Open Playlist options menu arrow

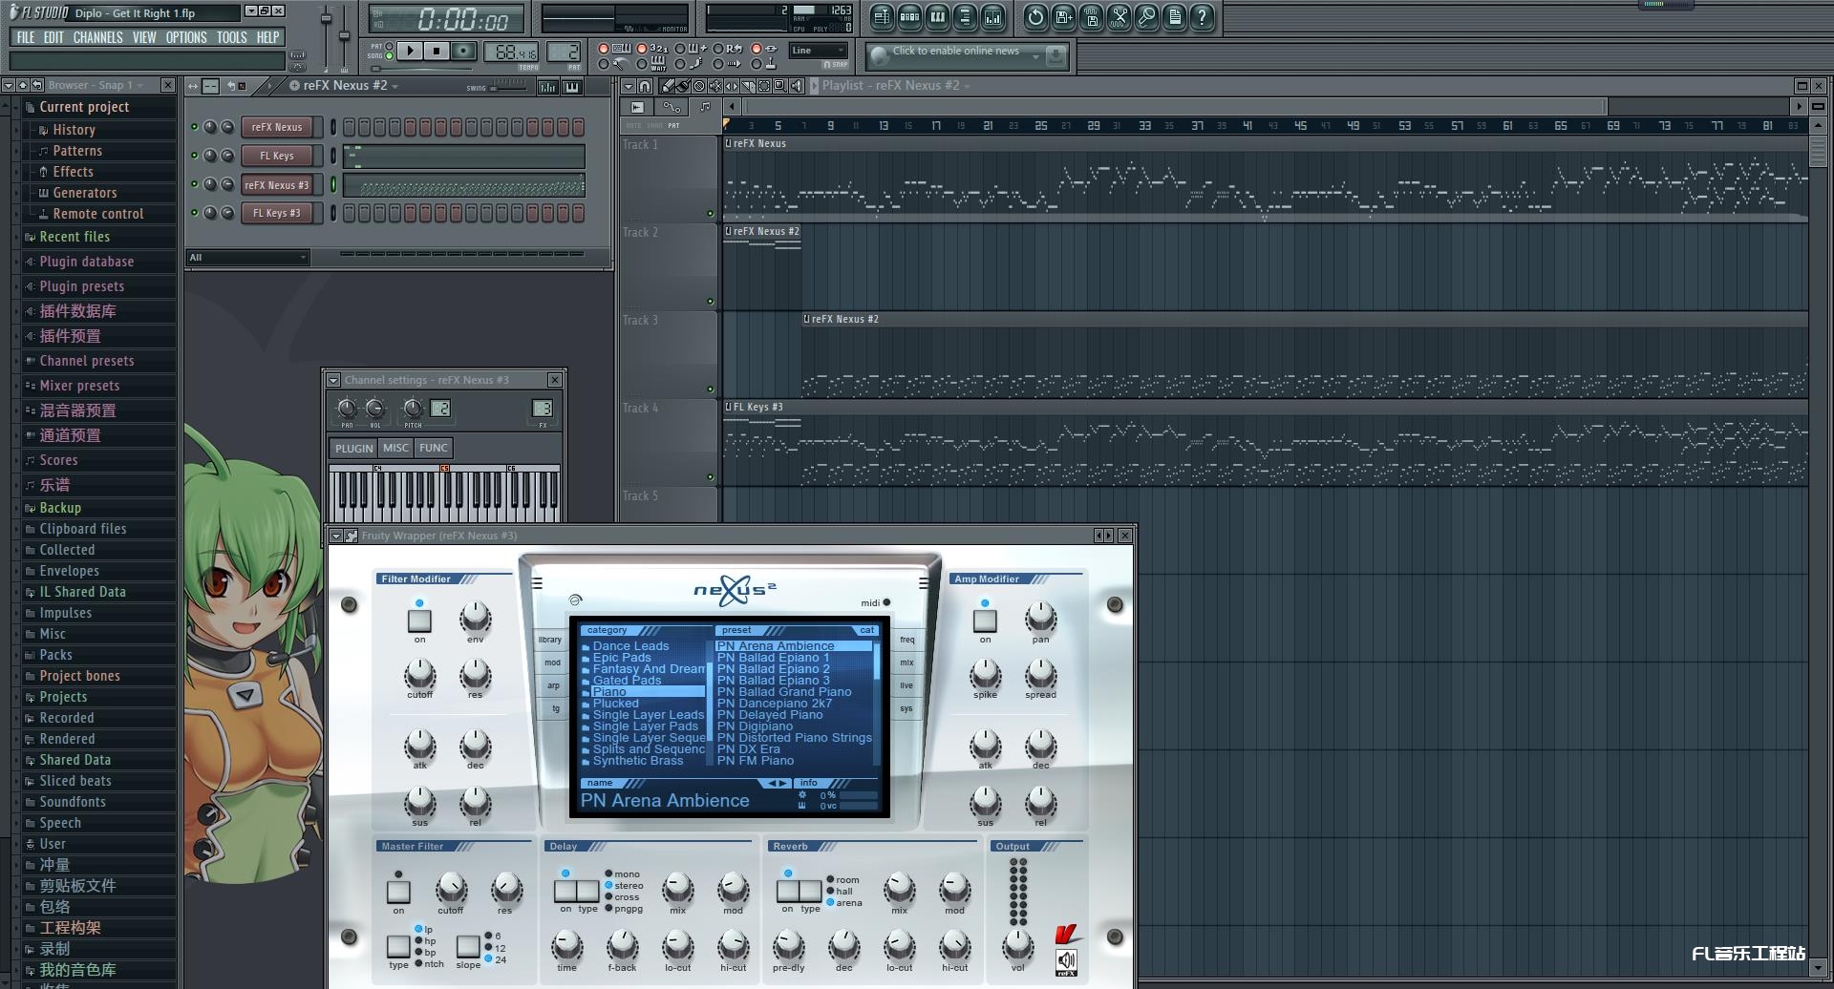click(x=629, y=86)
